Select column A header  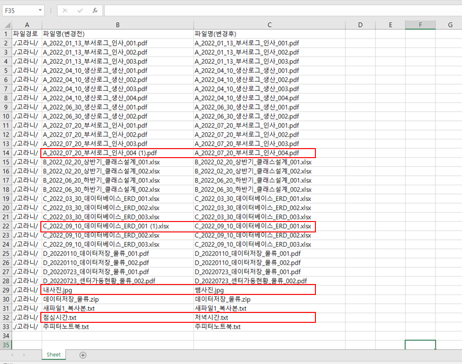click(x=27, y=25)
